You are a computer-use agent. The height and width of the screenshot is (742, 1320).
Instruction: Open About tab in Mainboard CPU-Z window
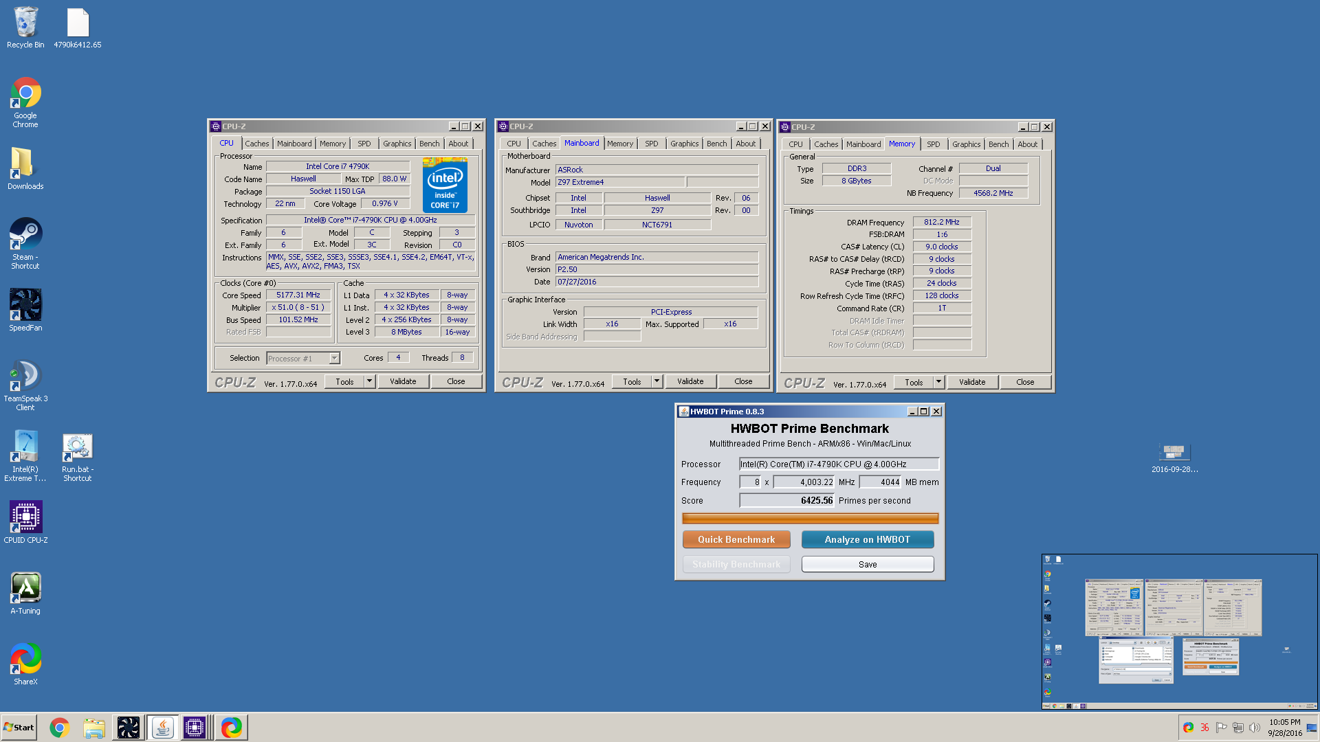(x=745, y=144)
